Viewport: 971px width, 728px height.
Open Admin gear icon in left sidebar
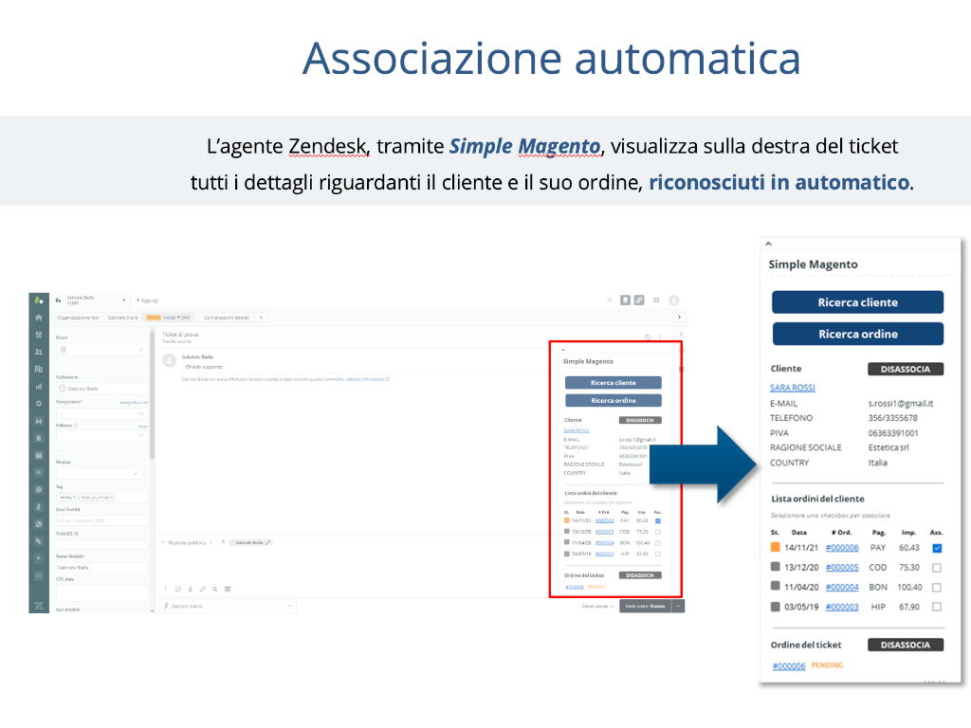(x=39, y=403)
